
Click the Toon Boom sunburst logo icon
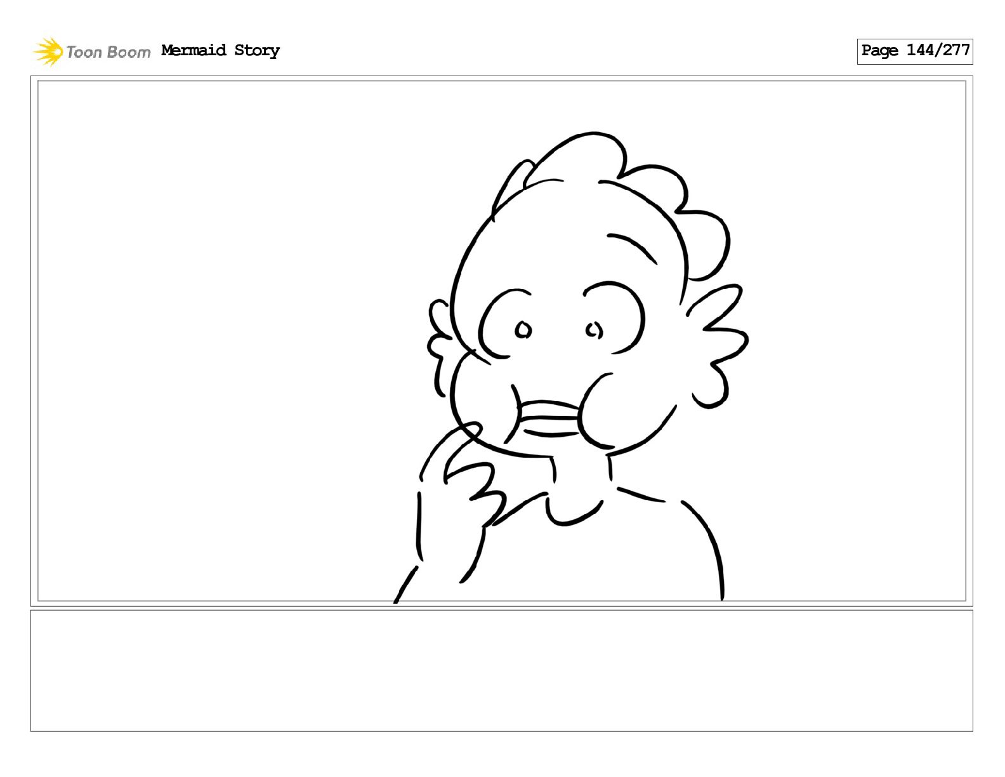coord(48,51)
